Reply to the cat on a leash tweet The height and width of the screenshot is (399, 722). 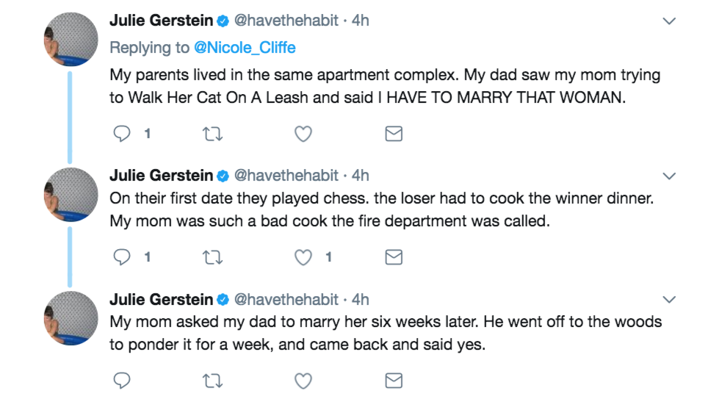(x=123, y=134)
